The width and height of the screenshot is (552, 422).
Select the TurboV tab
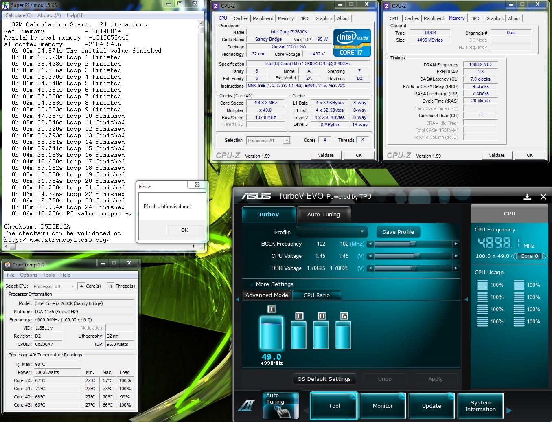pos(269,214)
